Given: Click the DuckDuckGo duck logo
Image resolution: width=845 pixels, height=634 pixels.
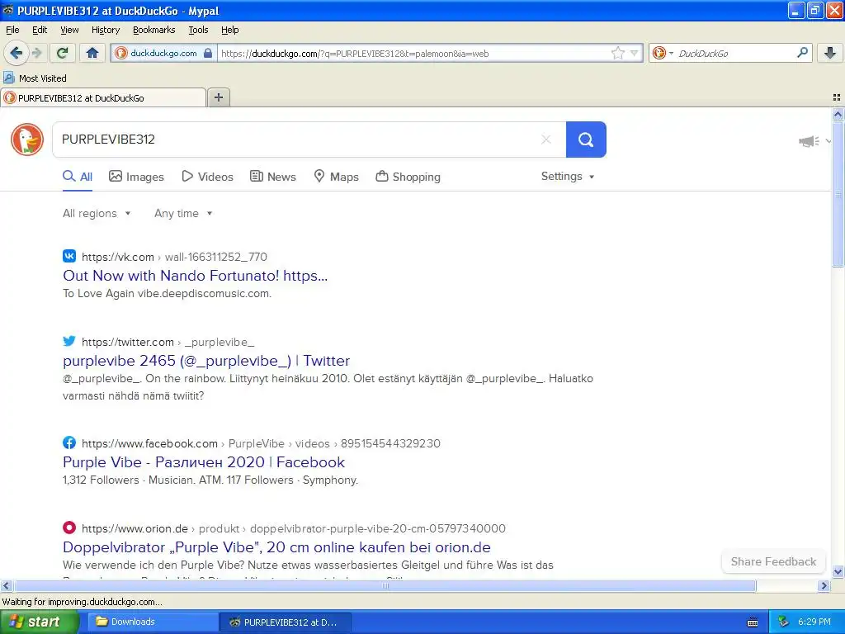Looking at the screenshot, I should click(x=27, y=140).
